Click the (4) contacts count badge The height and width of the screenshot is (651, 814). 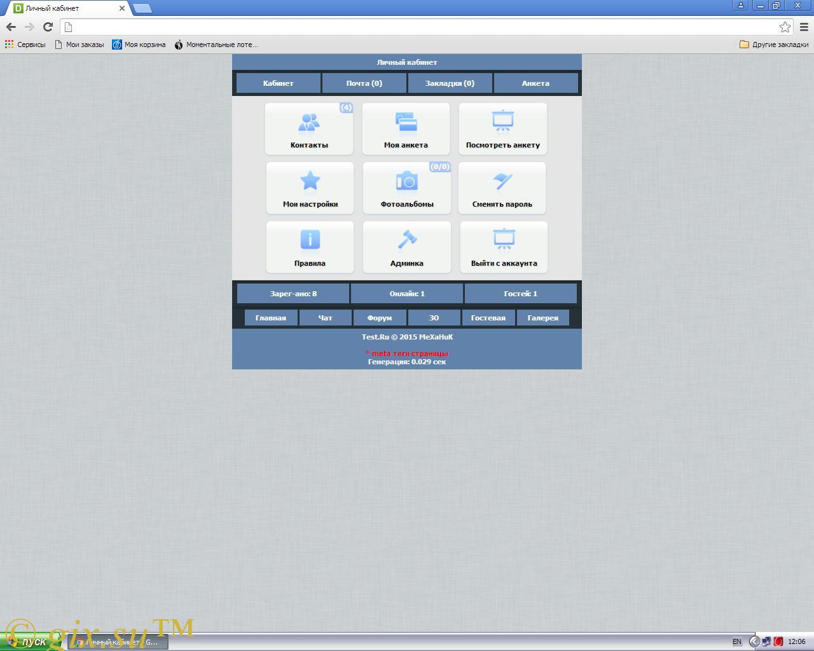tap(346, 107)
